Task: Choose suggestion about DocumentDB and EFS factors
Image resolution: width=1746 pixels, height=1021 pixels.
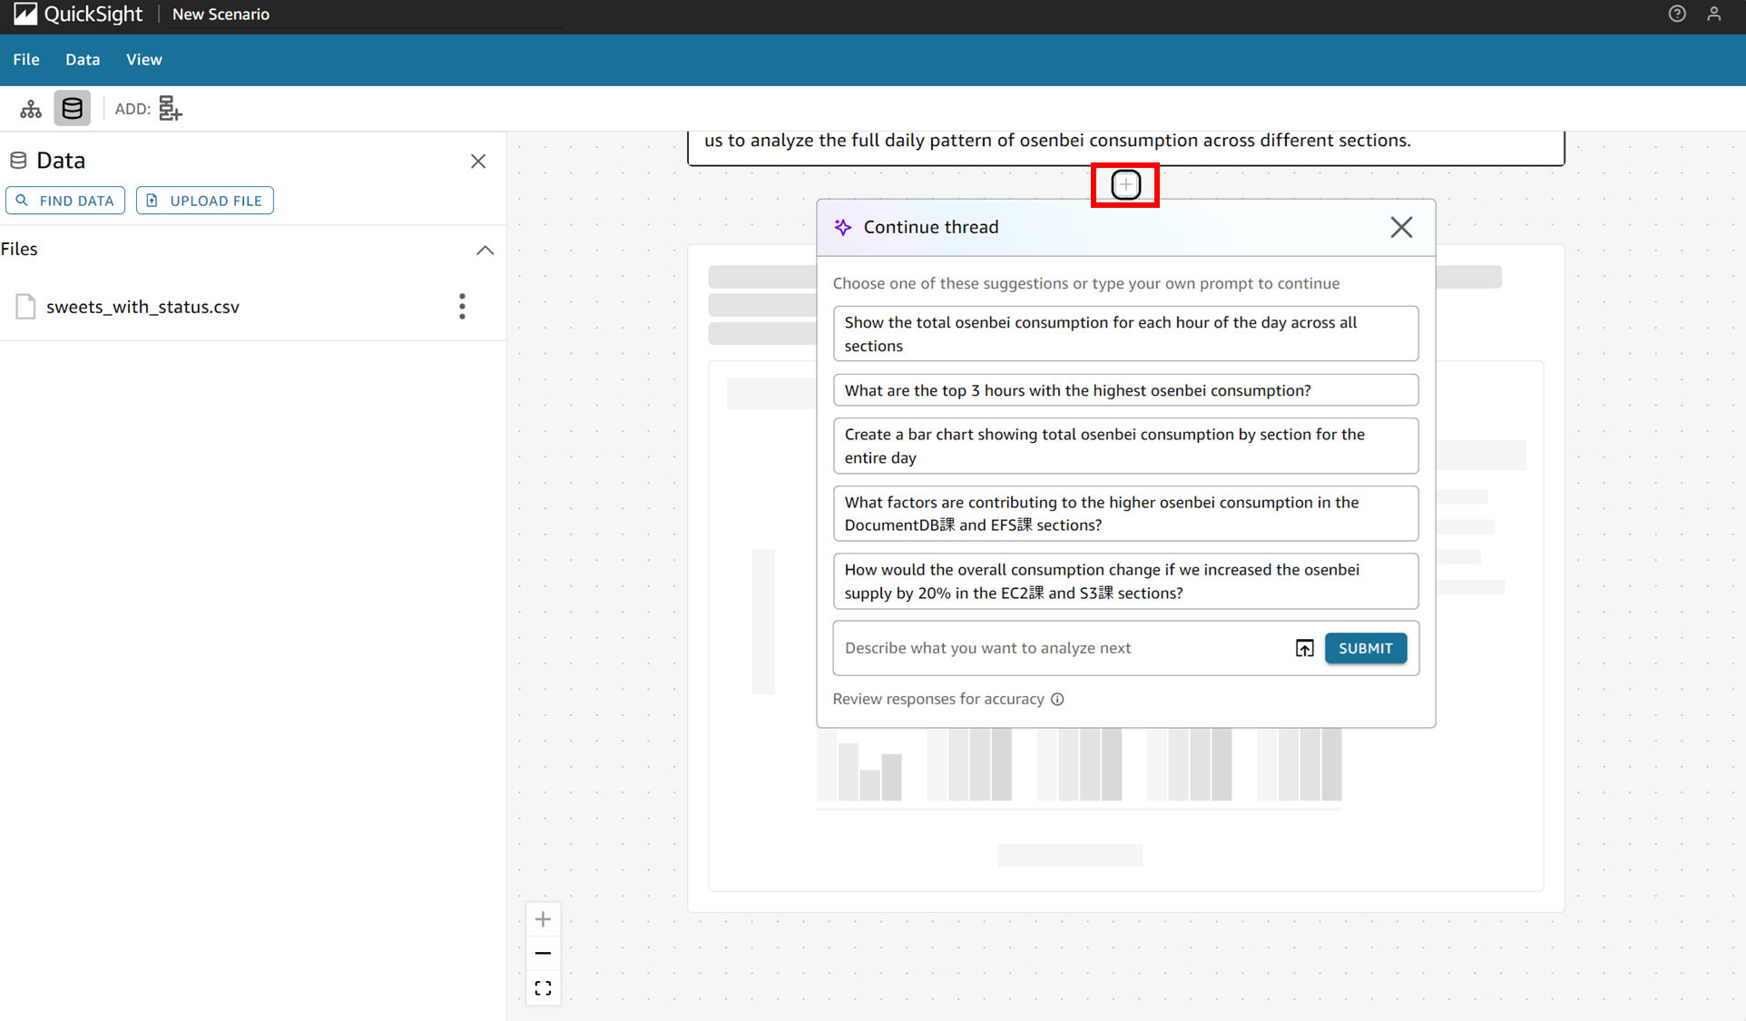Action: tap(1125, 514)
